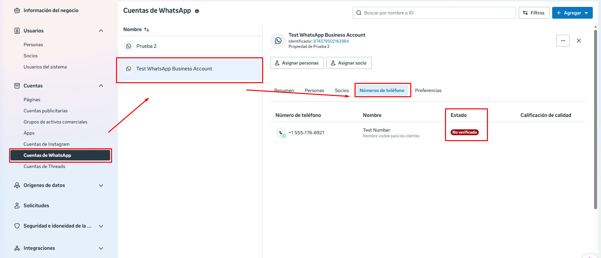Open Cuentas de Threads

[44, 166]
